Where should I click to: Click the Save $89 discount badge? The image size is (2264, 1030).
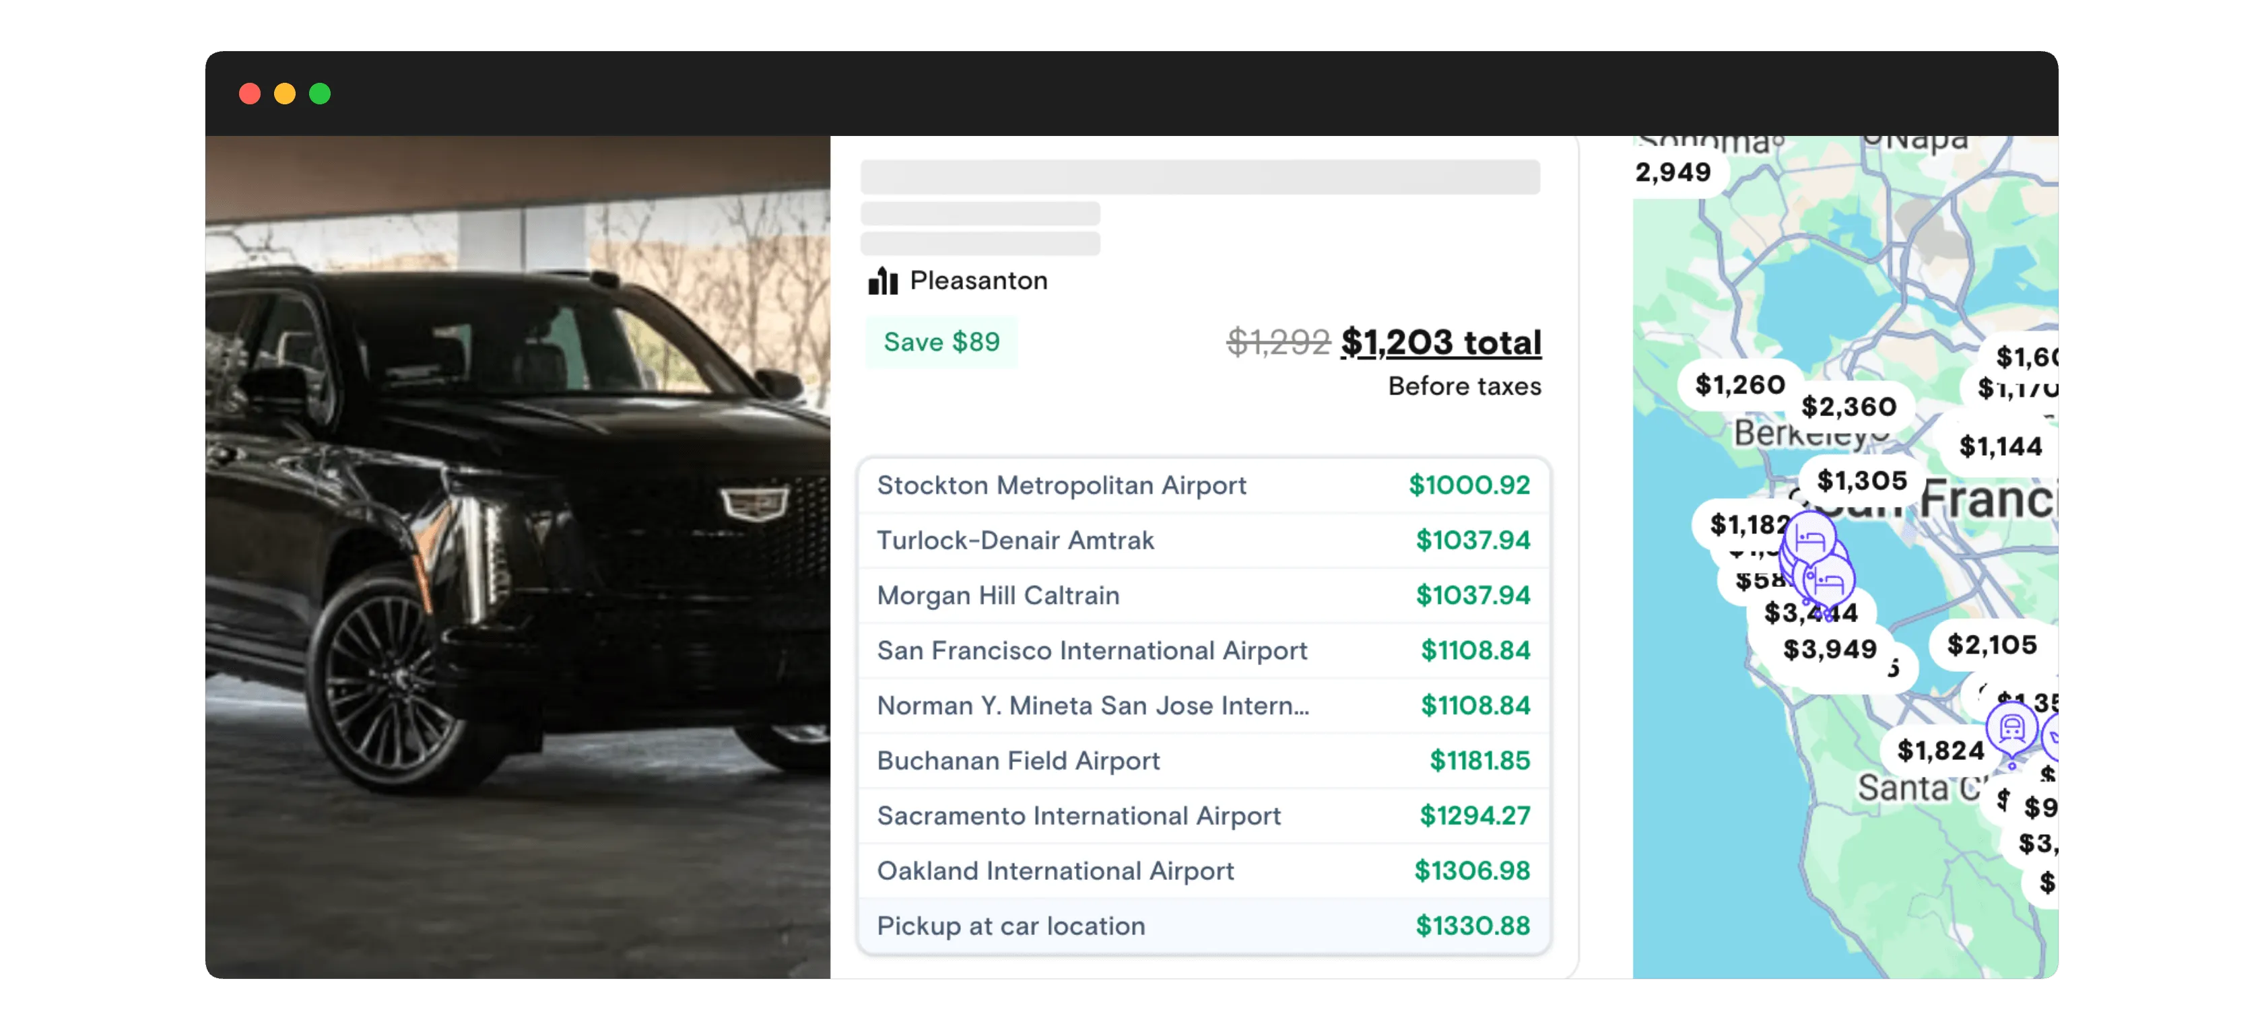pos(941,342)
